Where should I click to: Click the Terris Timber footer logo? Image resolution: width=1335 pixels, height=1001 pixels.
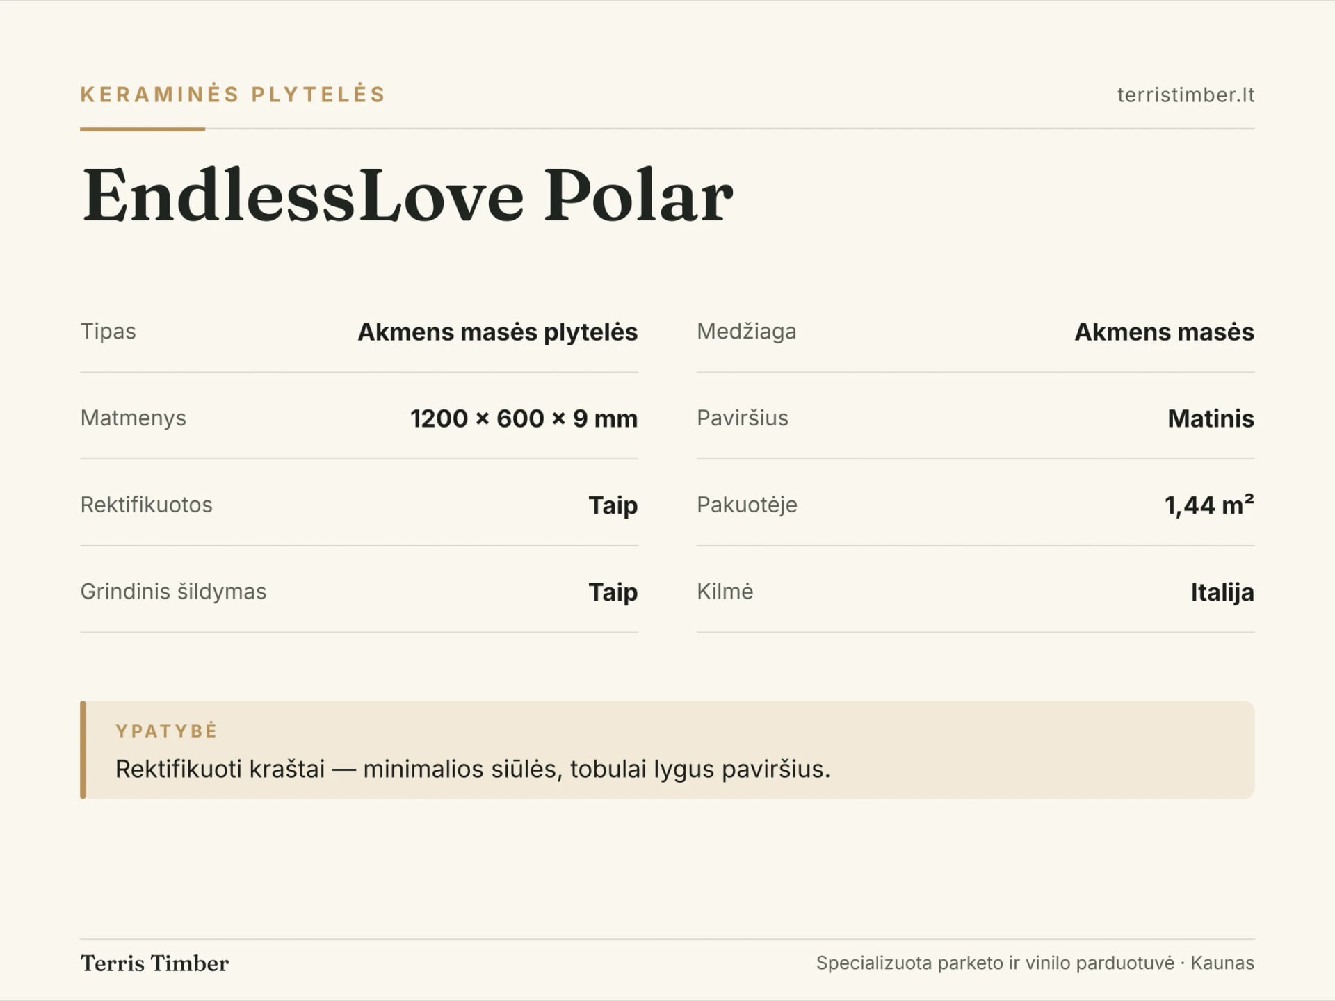154,963
